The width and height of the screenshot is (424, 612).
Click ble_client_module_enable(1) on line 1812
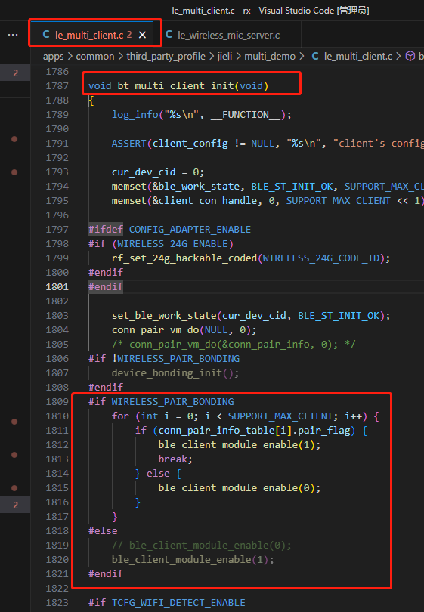click(240, 445)
